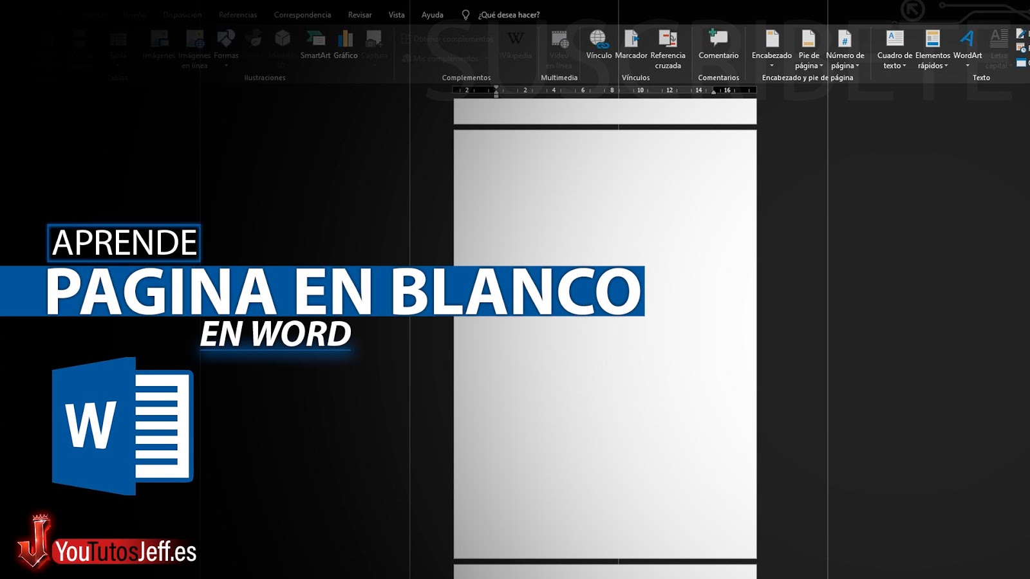This screenshot has height=579, width=1030.
Task: Click the ¿Qué desea hacer? search box
Action: click(x=509, y=15)
